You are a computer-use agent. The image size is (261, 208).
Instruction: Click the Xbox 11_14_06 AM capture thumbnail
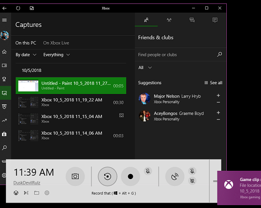tap(28, 136)
